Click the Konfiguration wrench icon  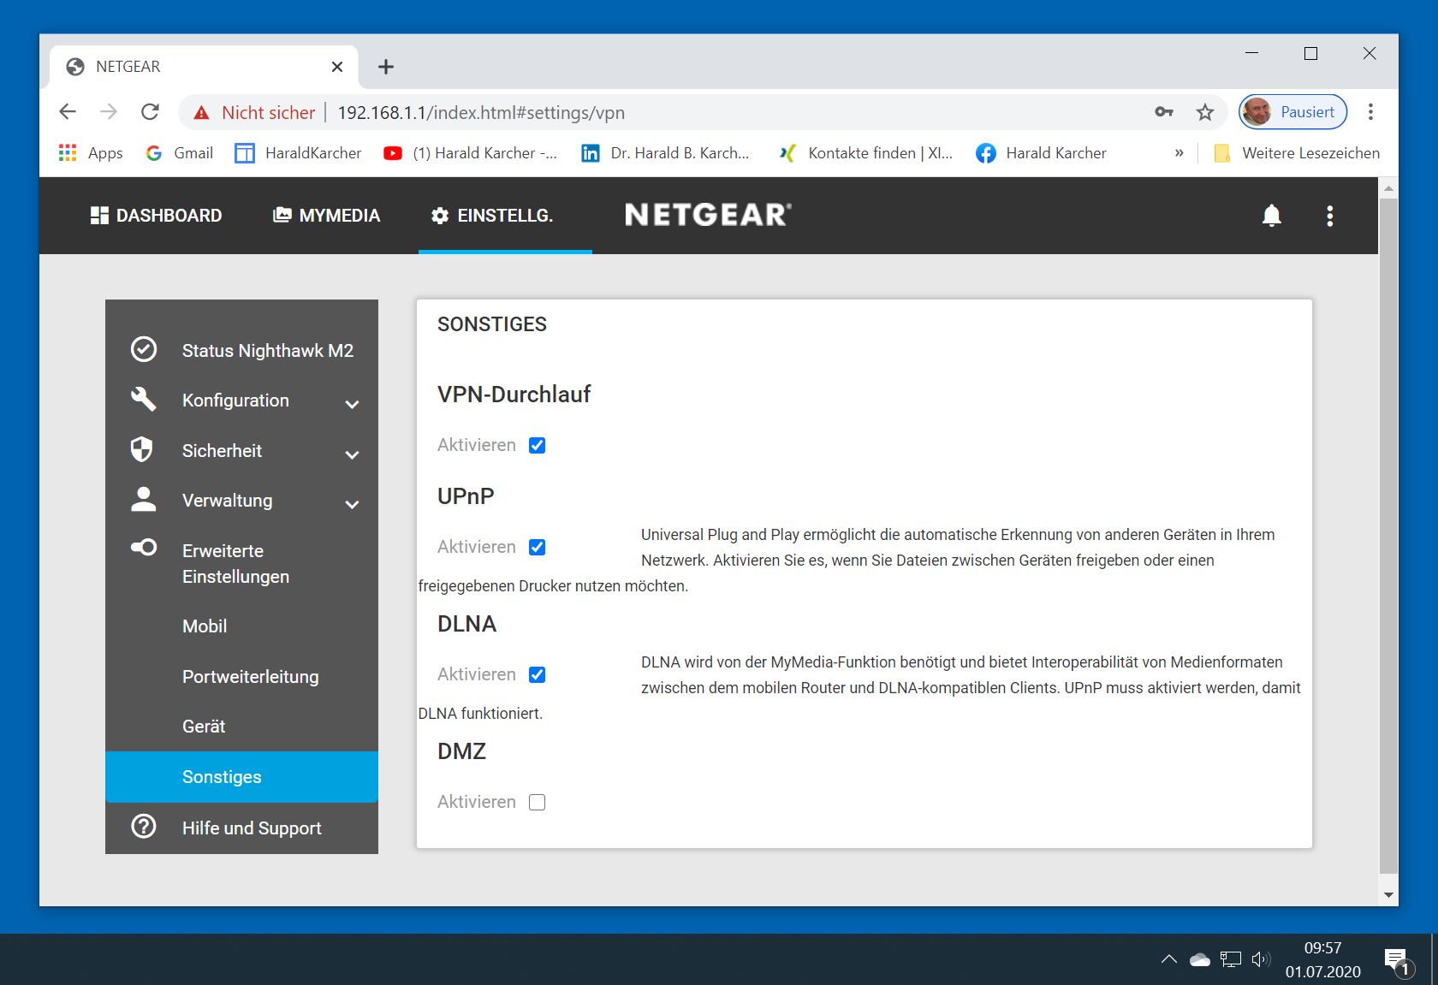[x=144, y=400]
